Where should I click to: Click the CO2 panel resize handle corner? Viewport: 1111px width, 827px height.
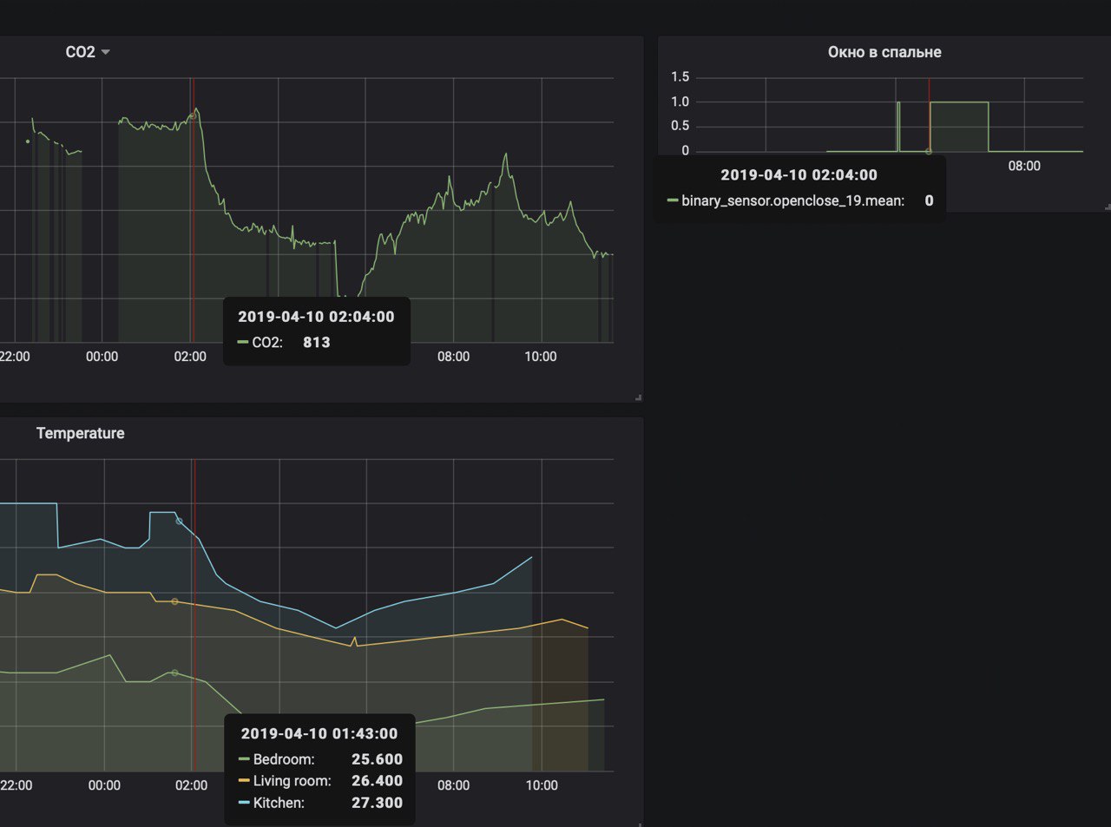pos(639,397)
